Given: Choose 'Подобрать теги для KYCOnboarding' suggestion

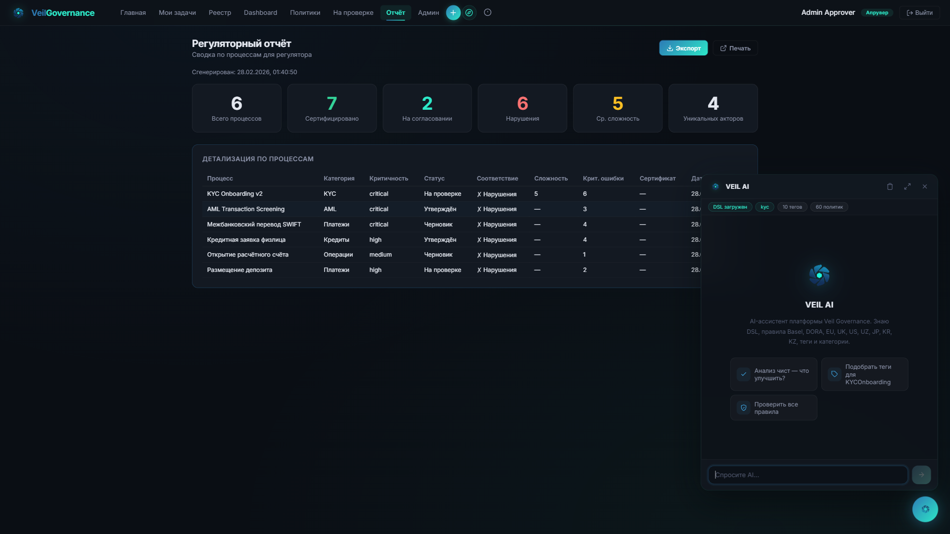Looking at the screenshot, I should point(864,374).
